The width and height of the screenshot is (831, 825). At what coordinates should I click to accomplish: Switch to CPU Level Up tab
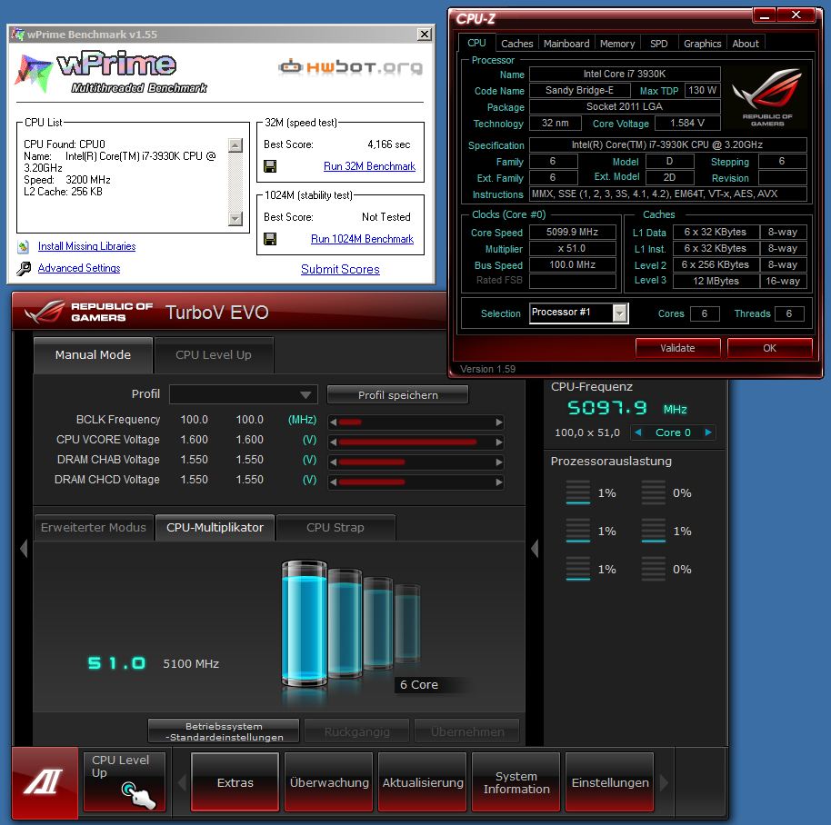[214, 354]
